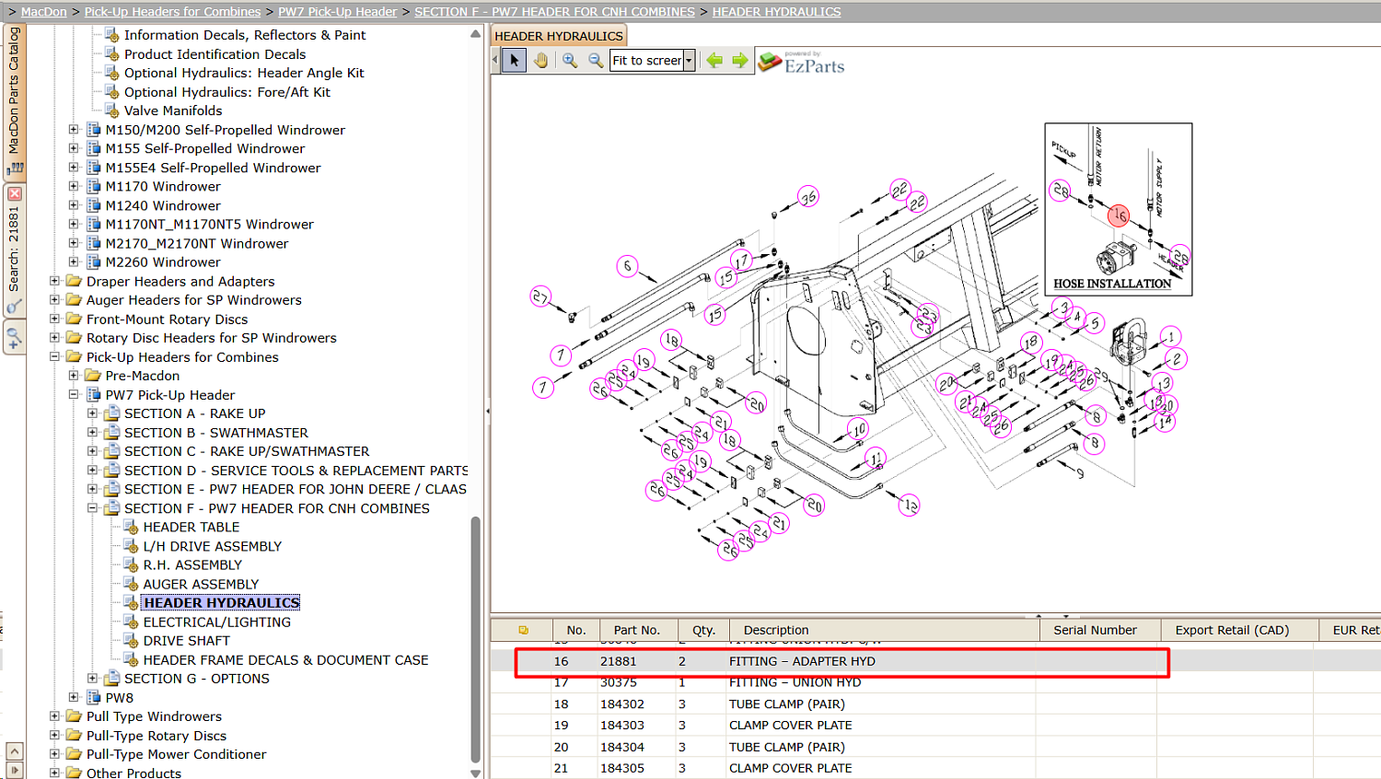Viewport: 1381px width, 779px height.
Task: Switch to the MacDon Parts Catalog side tab
Action: [14, 101]
